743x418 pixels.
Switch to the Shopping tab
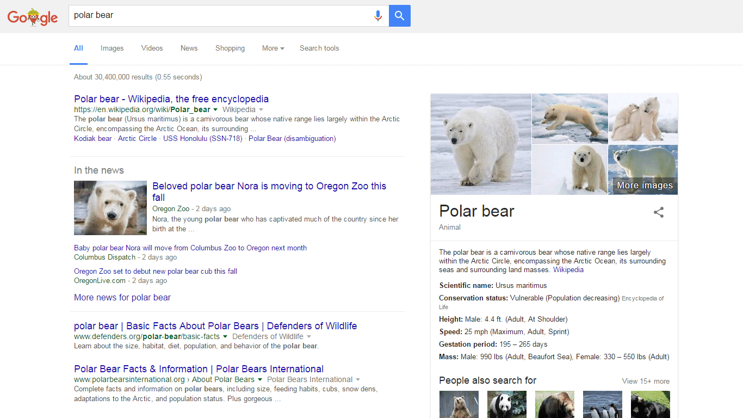pos(230,48)
